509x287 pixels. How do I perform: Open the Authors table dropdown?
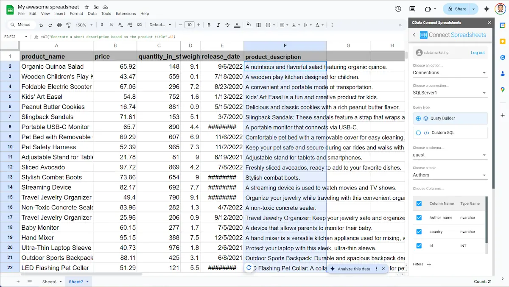point(450,175)
